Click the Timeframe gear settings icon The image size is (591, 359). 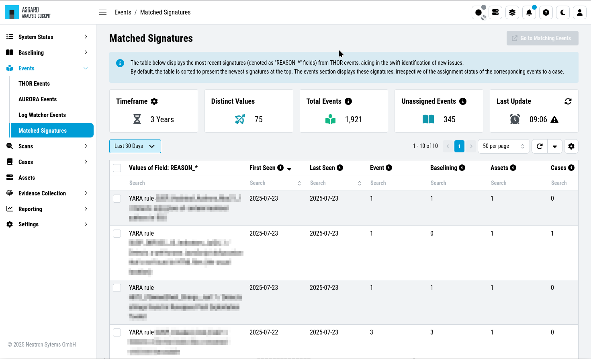point(154,101)
